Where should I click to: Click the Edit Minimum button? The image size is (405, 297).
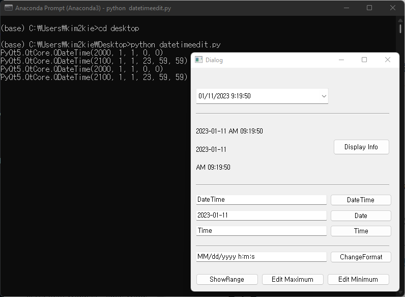click(358, 279)
